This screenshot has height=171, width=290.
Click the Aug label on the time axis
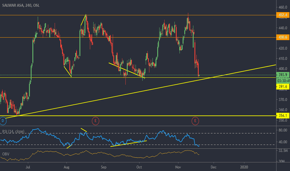click(x=66, y=167)
